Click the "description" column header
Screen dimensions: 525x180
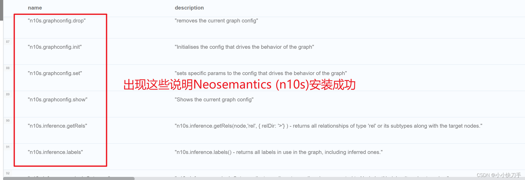190,8
